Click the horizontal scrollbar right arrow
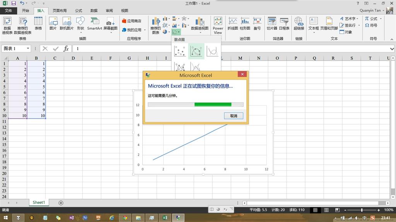The image size is (396, 222). click(387, 203)
